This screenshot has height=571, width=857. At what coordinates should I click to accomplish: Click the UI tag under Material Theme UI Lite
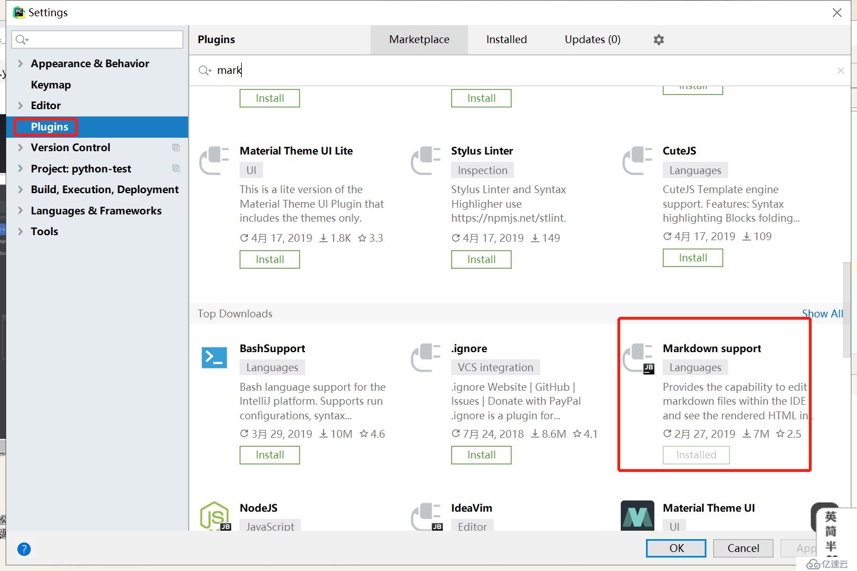point(251,170)
